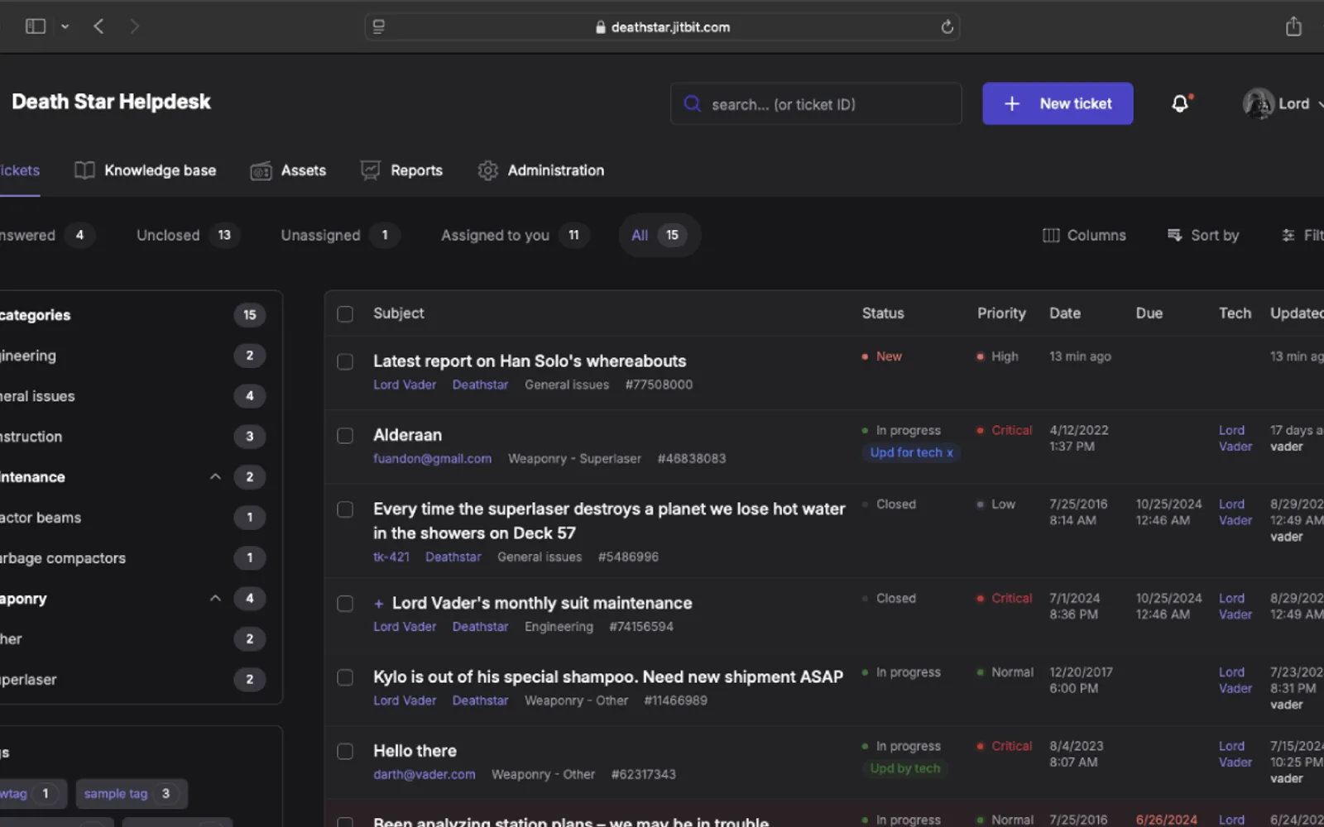1324x827 pixels.
Task: Open the Knowledge base section
Action: 146,170
